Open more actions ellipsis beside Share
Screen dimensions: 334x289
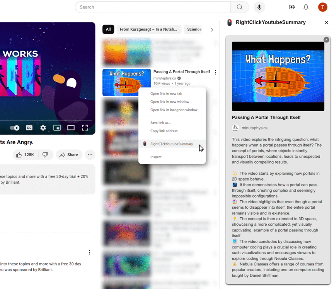(x=90, y=155)
